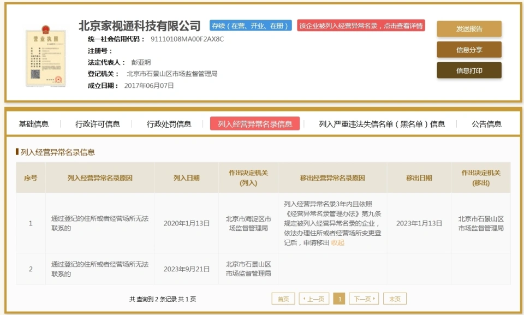Click the 注册号 label

pos(99,51)
